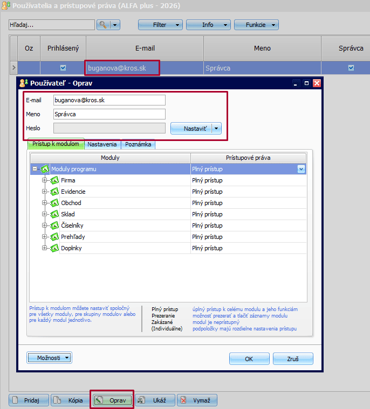370x409 pixels.
Task: Click the Evidencie module icon
Action: tap(54, 192)
